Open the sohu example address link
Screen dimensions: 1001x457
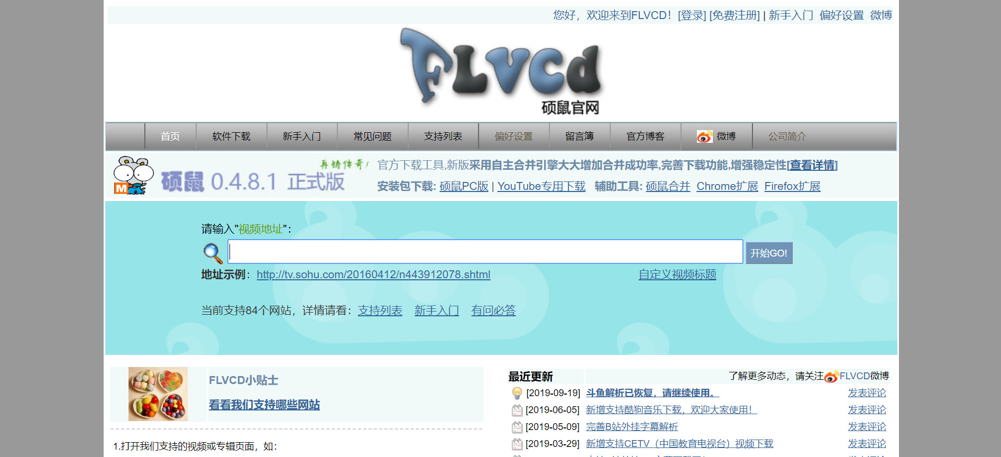(x=373, y=275)
